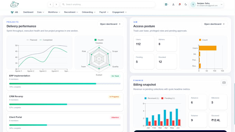Select the Pending 5 stat card
235x132 pixels.
144,61
